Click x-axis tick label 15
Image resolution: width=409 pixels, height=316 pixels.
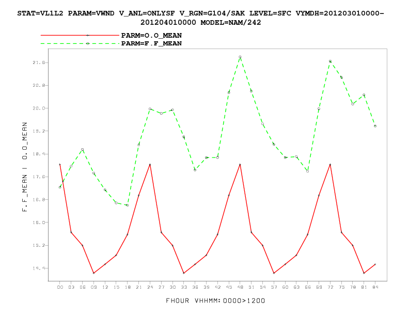tap(116, 287)
